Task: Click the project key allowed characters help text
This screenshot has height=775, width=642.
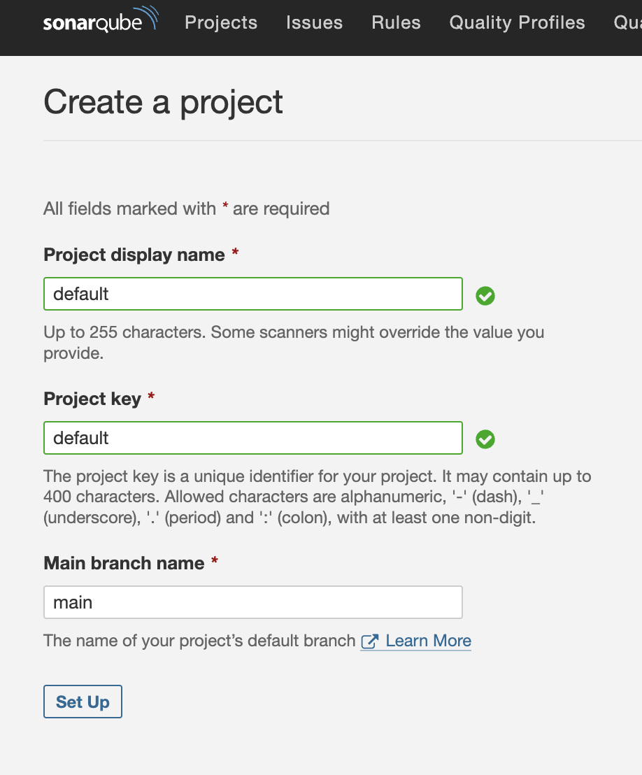Action: (317, 498)
